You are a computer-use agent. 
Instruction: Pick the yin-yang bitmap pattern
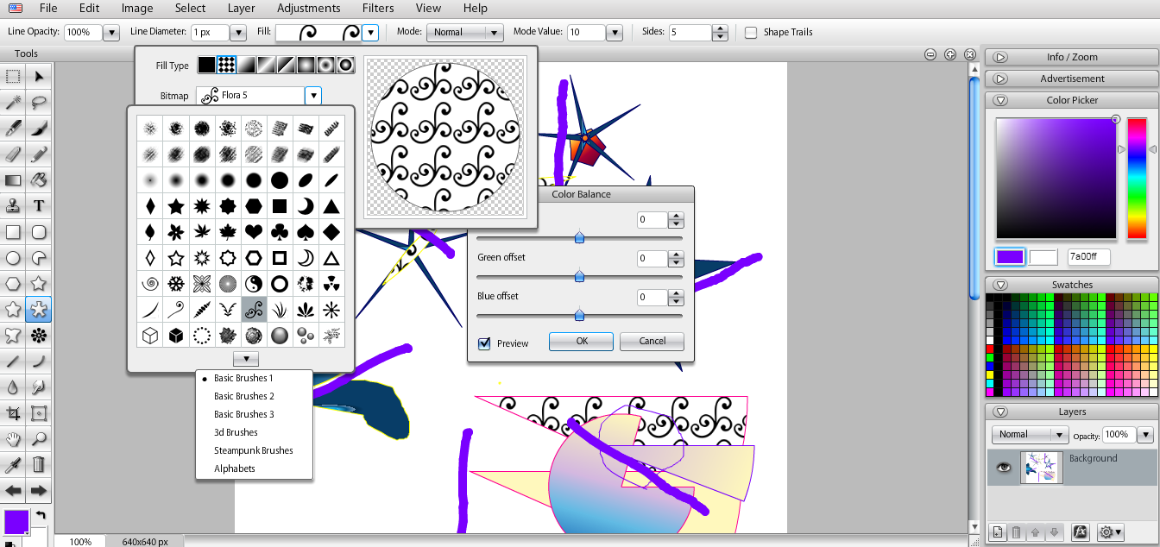coord(254,283)
